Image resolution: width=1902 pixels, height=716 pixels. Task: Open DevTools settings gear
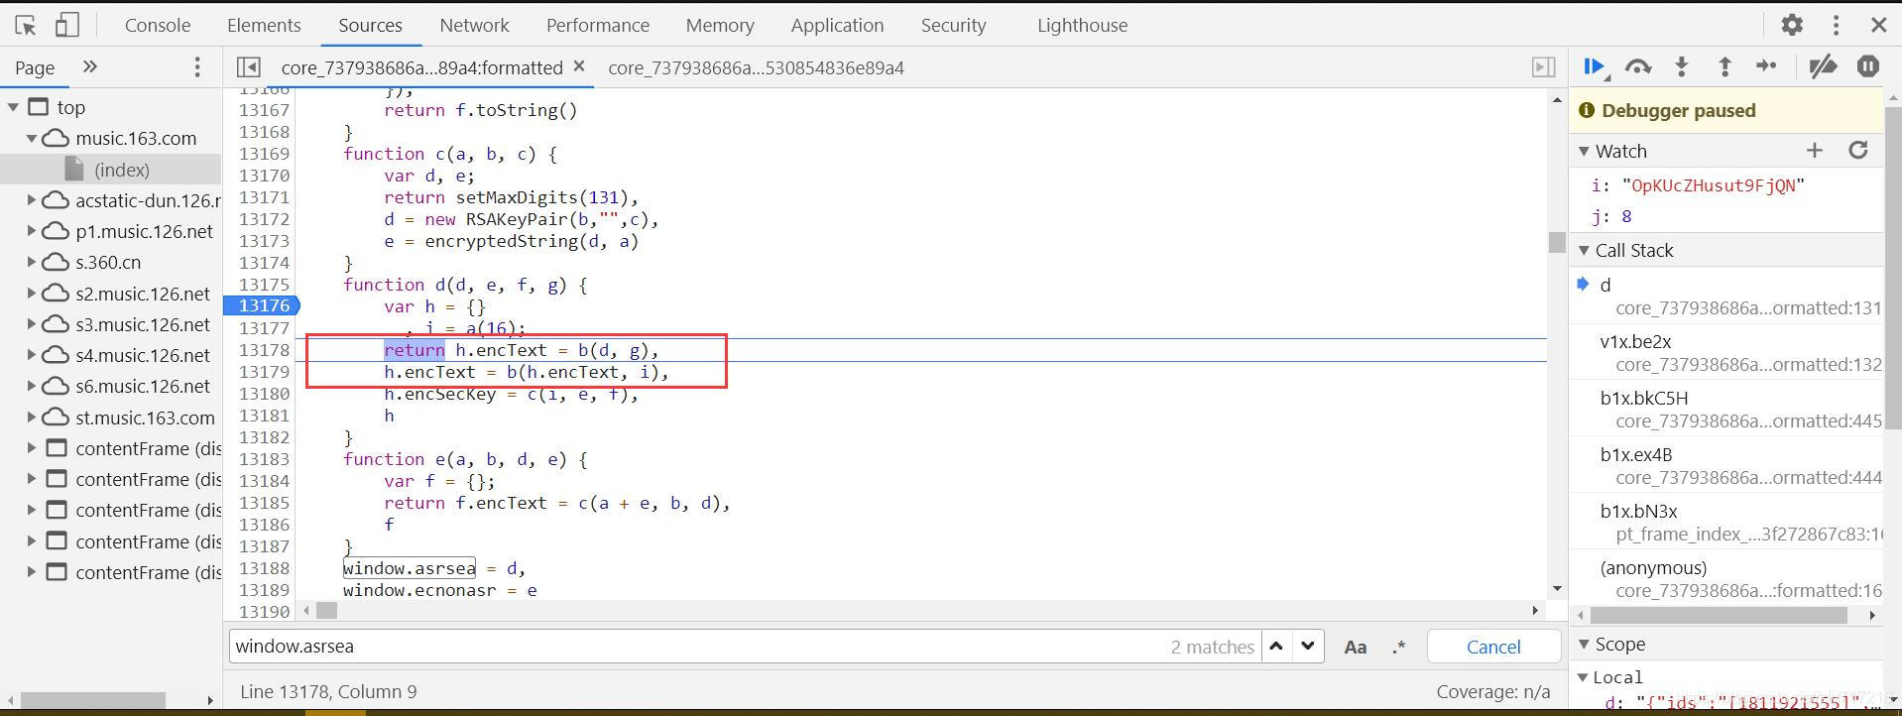tap(1792, 25)
